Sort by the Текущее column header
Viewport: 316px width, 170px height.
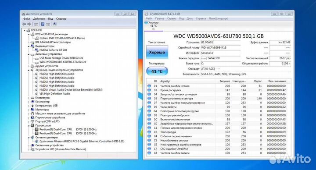(x=225, y=81)
